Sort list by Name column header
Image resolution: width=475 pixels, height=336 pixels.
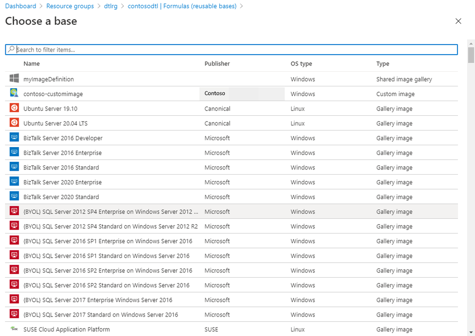point(32,64)
